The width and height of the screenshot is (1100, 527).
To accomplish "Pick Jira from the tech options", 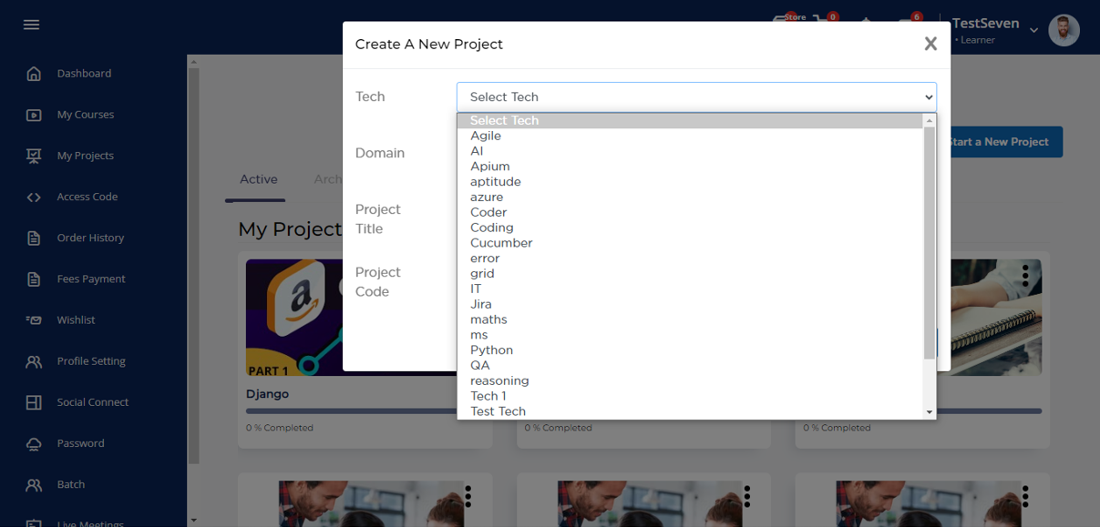I will pos(480,304).
